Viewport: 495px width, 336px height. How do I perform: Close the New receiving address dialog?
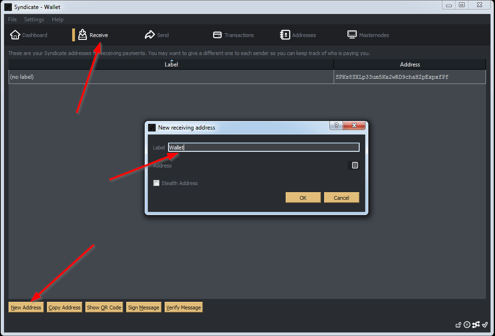coord(354,125)
